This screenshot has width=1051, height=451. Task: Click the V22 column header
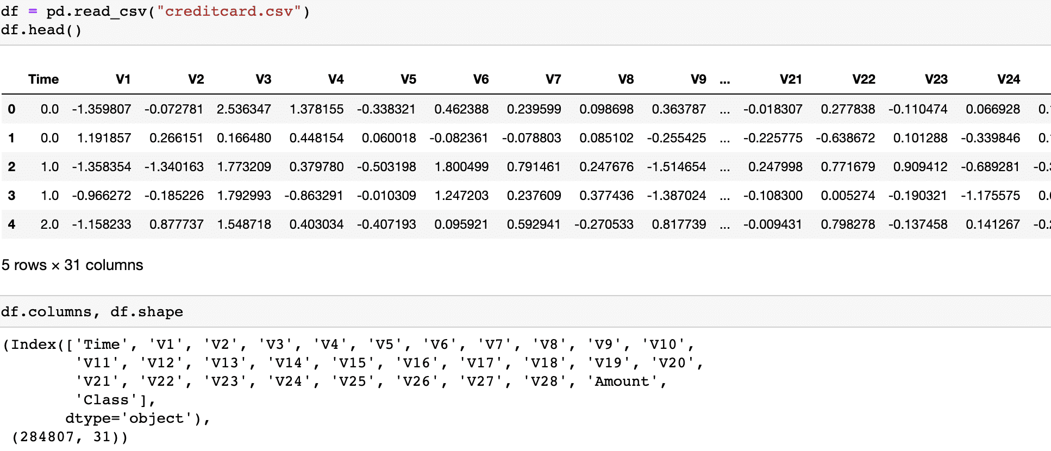864,79
